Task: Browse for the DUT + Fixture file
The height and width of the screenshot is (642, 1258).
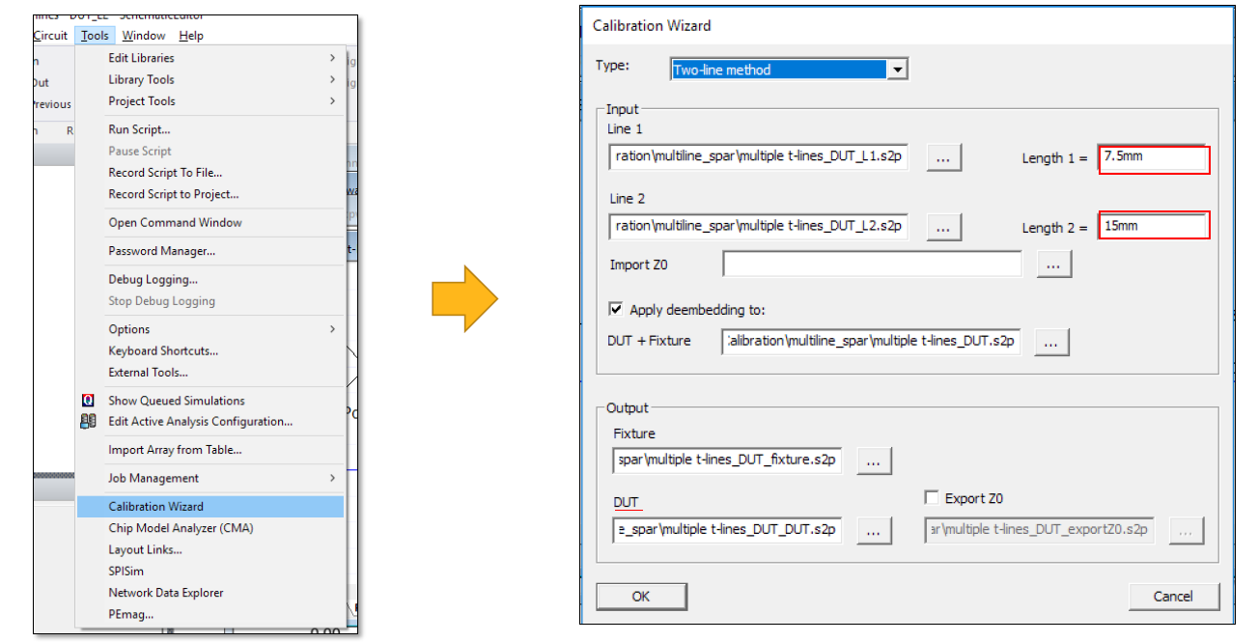Action: click(1051, 341)
